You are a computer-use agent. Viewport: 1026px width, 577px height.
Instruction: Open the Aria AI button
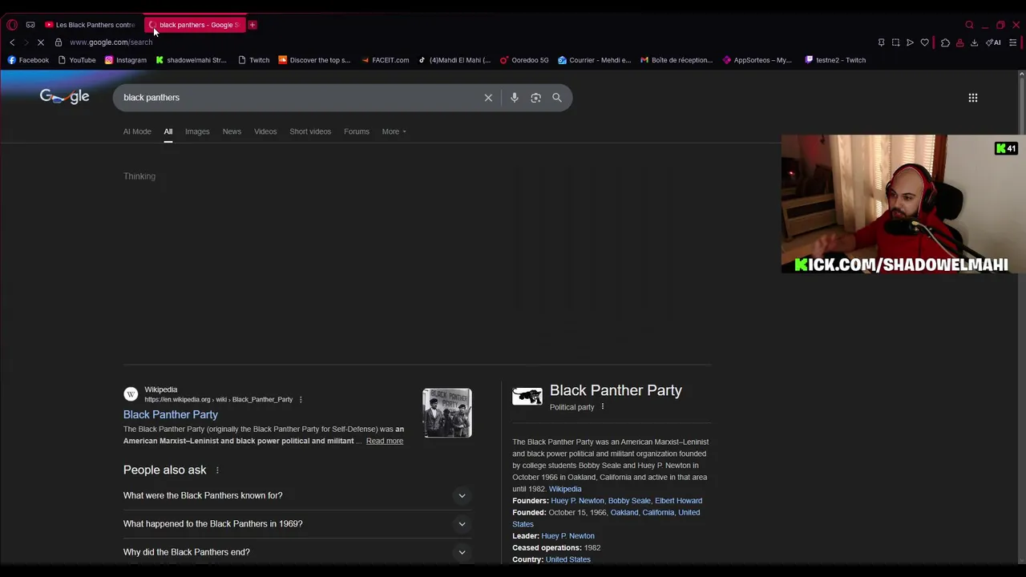point(993,42)
